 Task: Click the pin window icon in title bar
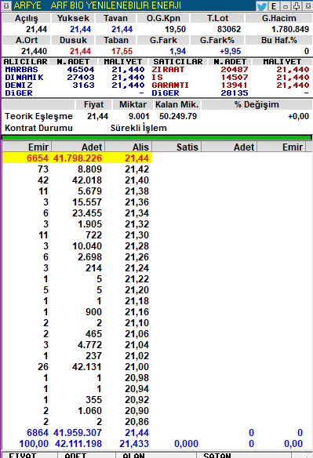297,5
